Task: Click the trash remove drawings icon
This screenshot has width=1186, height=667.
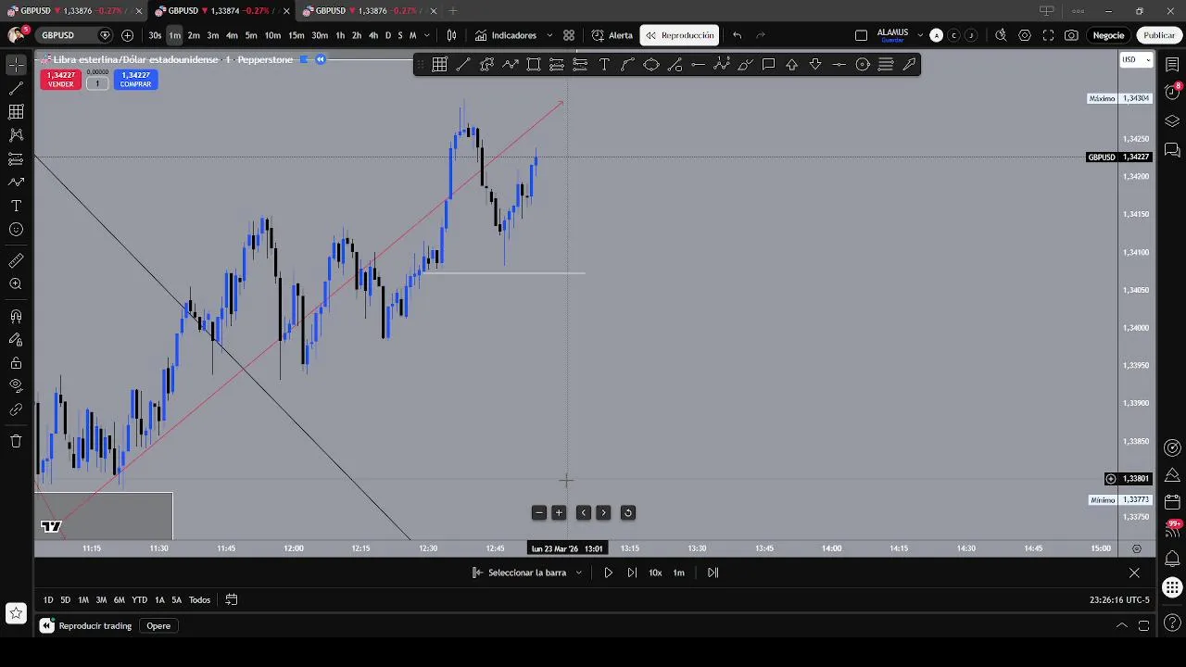Action: [16, 441]
